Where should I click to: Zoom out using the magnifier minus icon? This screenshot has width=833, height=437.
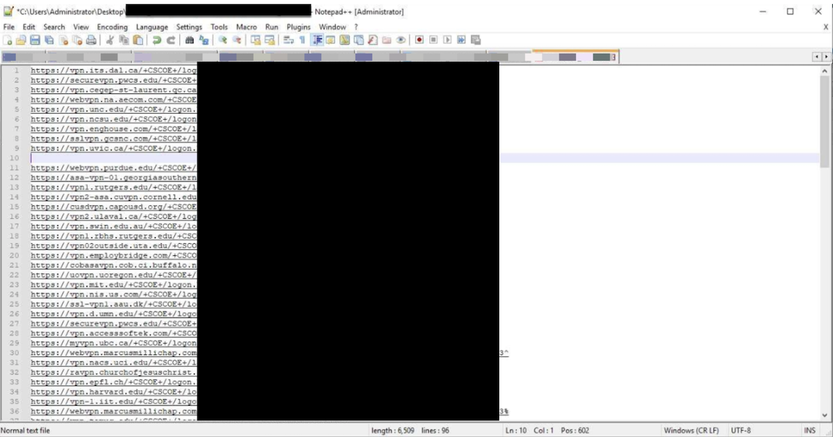236,40
